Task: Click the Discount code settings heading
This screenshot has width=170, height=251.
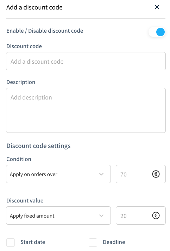Action: pyautogui.click(x=38, y=146)
